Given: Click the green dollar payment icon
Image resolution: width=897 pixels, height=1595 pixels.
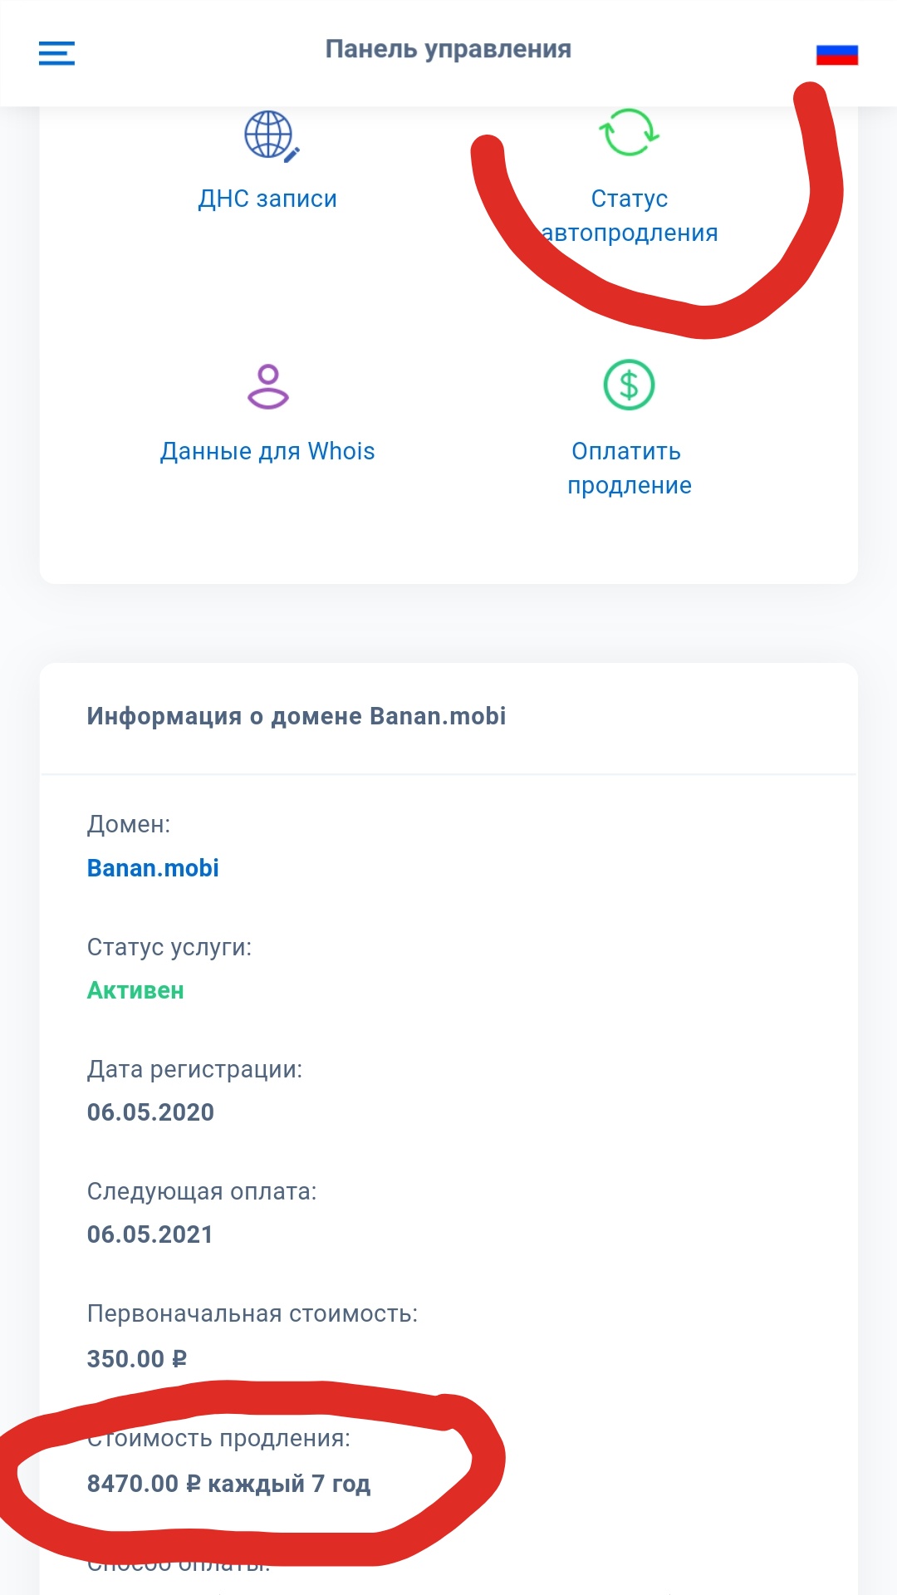Looking at the screenshot, I should click(x=629, y=385).
